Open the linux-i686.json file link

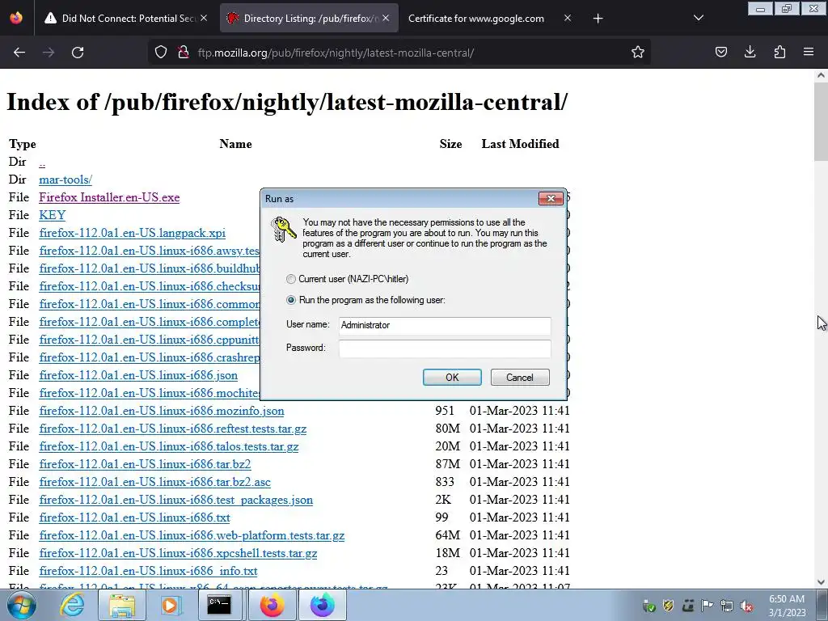138,375
